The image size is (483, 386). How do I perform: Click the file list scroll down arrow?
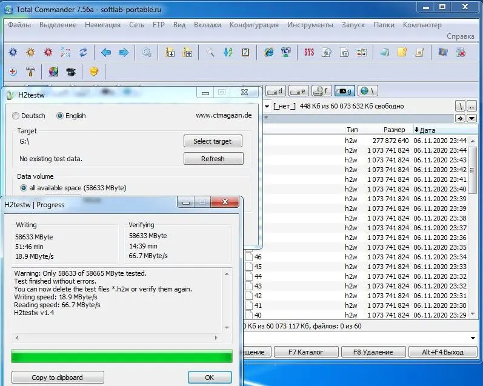pos(473,314)
